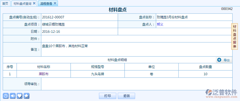Click the 领导审批 approval field
The height and width of the screenshot is (101, 240).
point(137,84)
